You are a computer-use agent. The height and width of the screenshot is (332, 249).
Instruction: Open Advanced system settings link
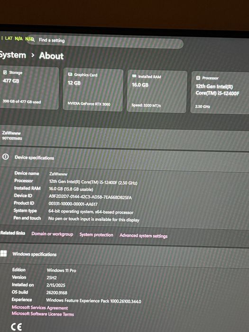[143, 235]
